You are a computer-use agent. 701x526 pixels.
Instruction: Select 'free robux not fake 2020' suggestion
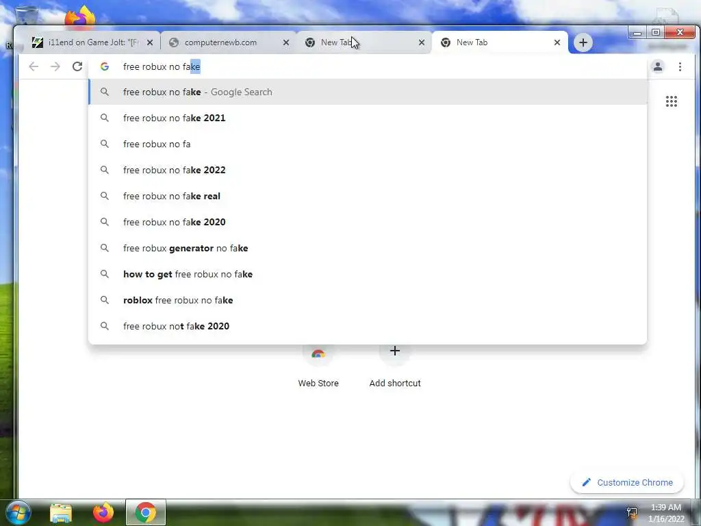368,326
